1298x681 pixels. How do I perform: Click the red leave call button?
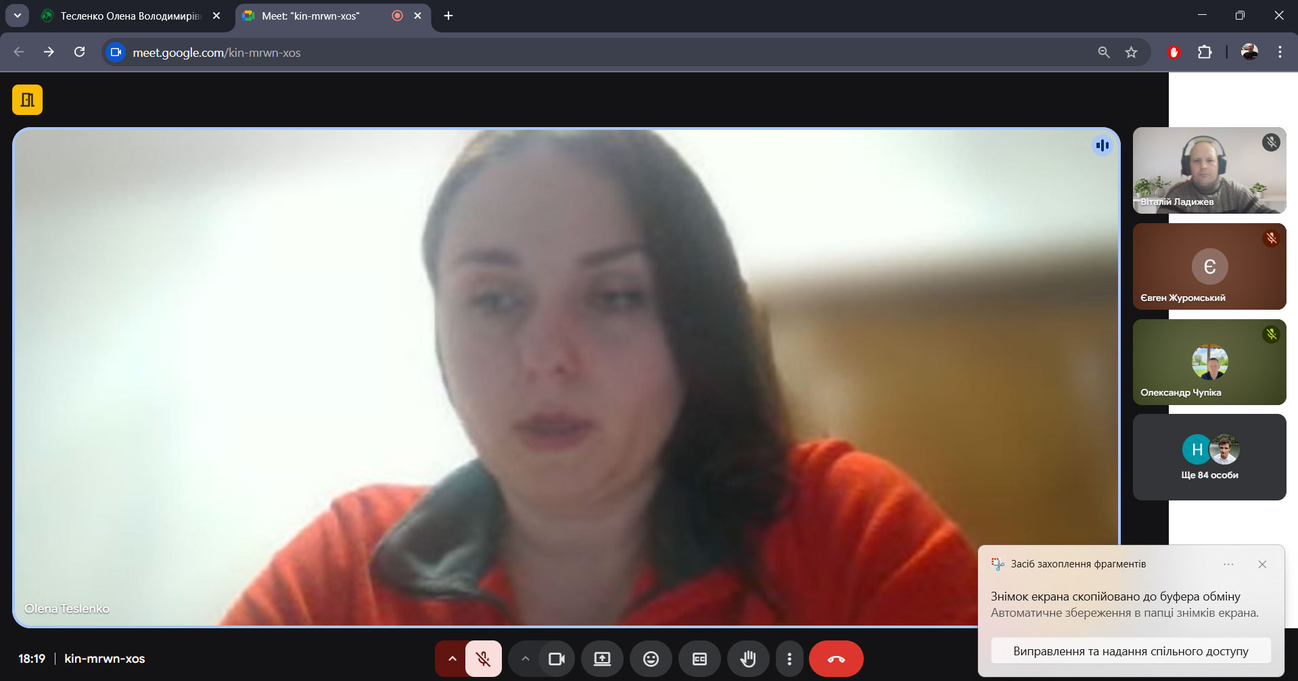coord(836,659)
